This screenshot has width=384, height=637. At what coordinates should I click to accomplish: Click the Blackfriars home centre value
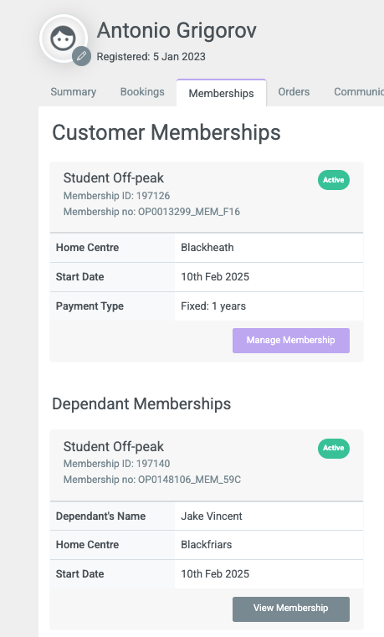tap(206, 545)
